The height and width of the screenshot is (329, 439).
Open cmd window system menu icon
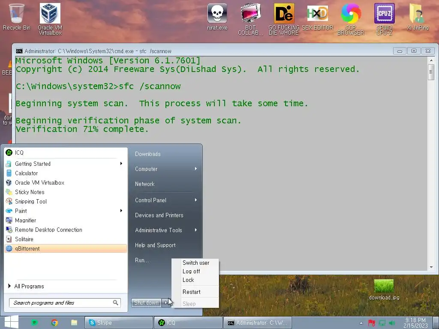coord(19,51)
